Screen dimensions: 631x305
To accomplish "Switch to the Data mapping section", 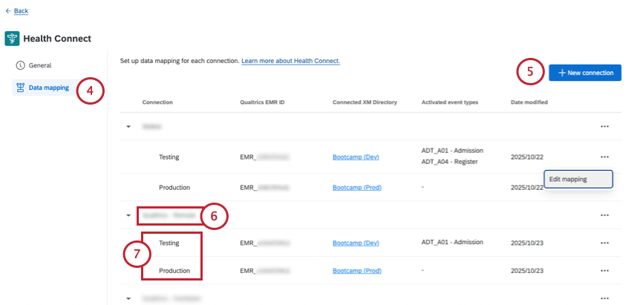I will tap(48, 88).
